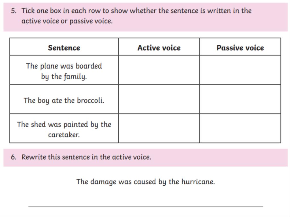Tick Passive voice for the broccoli sentence

pos(240,99)
